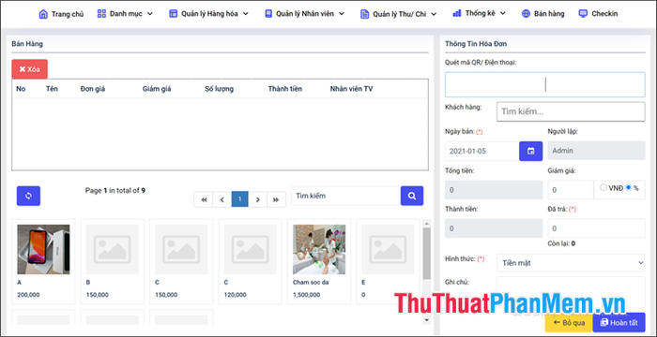The image size is (657, 337).
Task: Click the product list scroll up arrow
Action: click(x=426, y=223)
